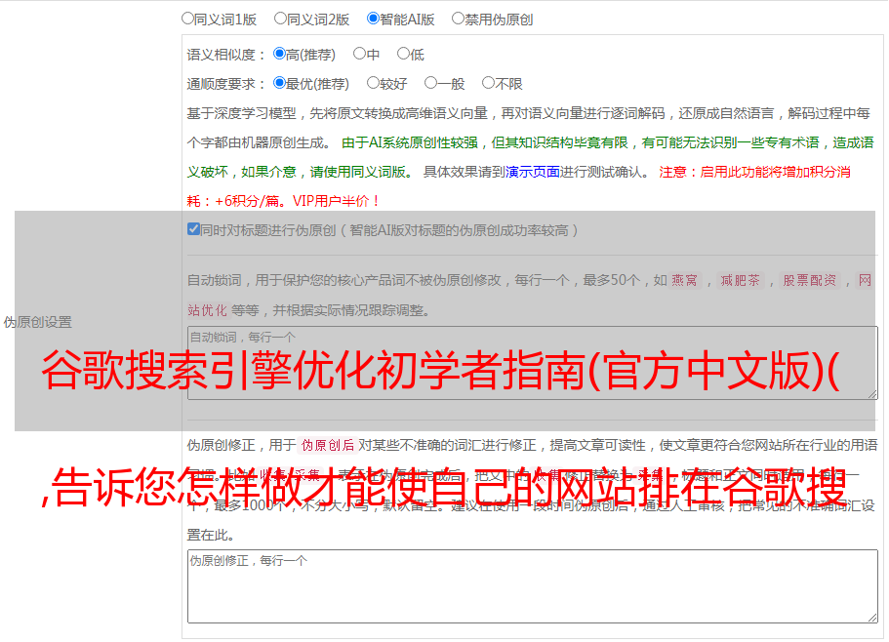Click resize handle of 自动锁词 textarea
Viewport: 889px width, 642px height.
pyautogui.click(x=872, y=394)
